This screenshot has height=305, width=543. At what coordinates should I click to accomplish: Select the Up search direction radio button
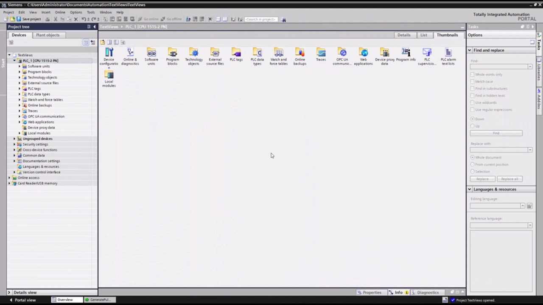[x=472, y=126]
